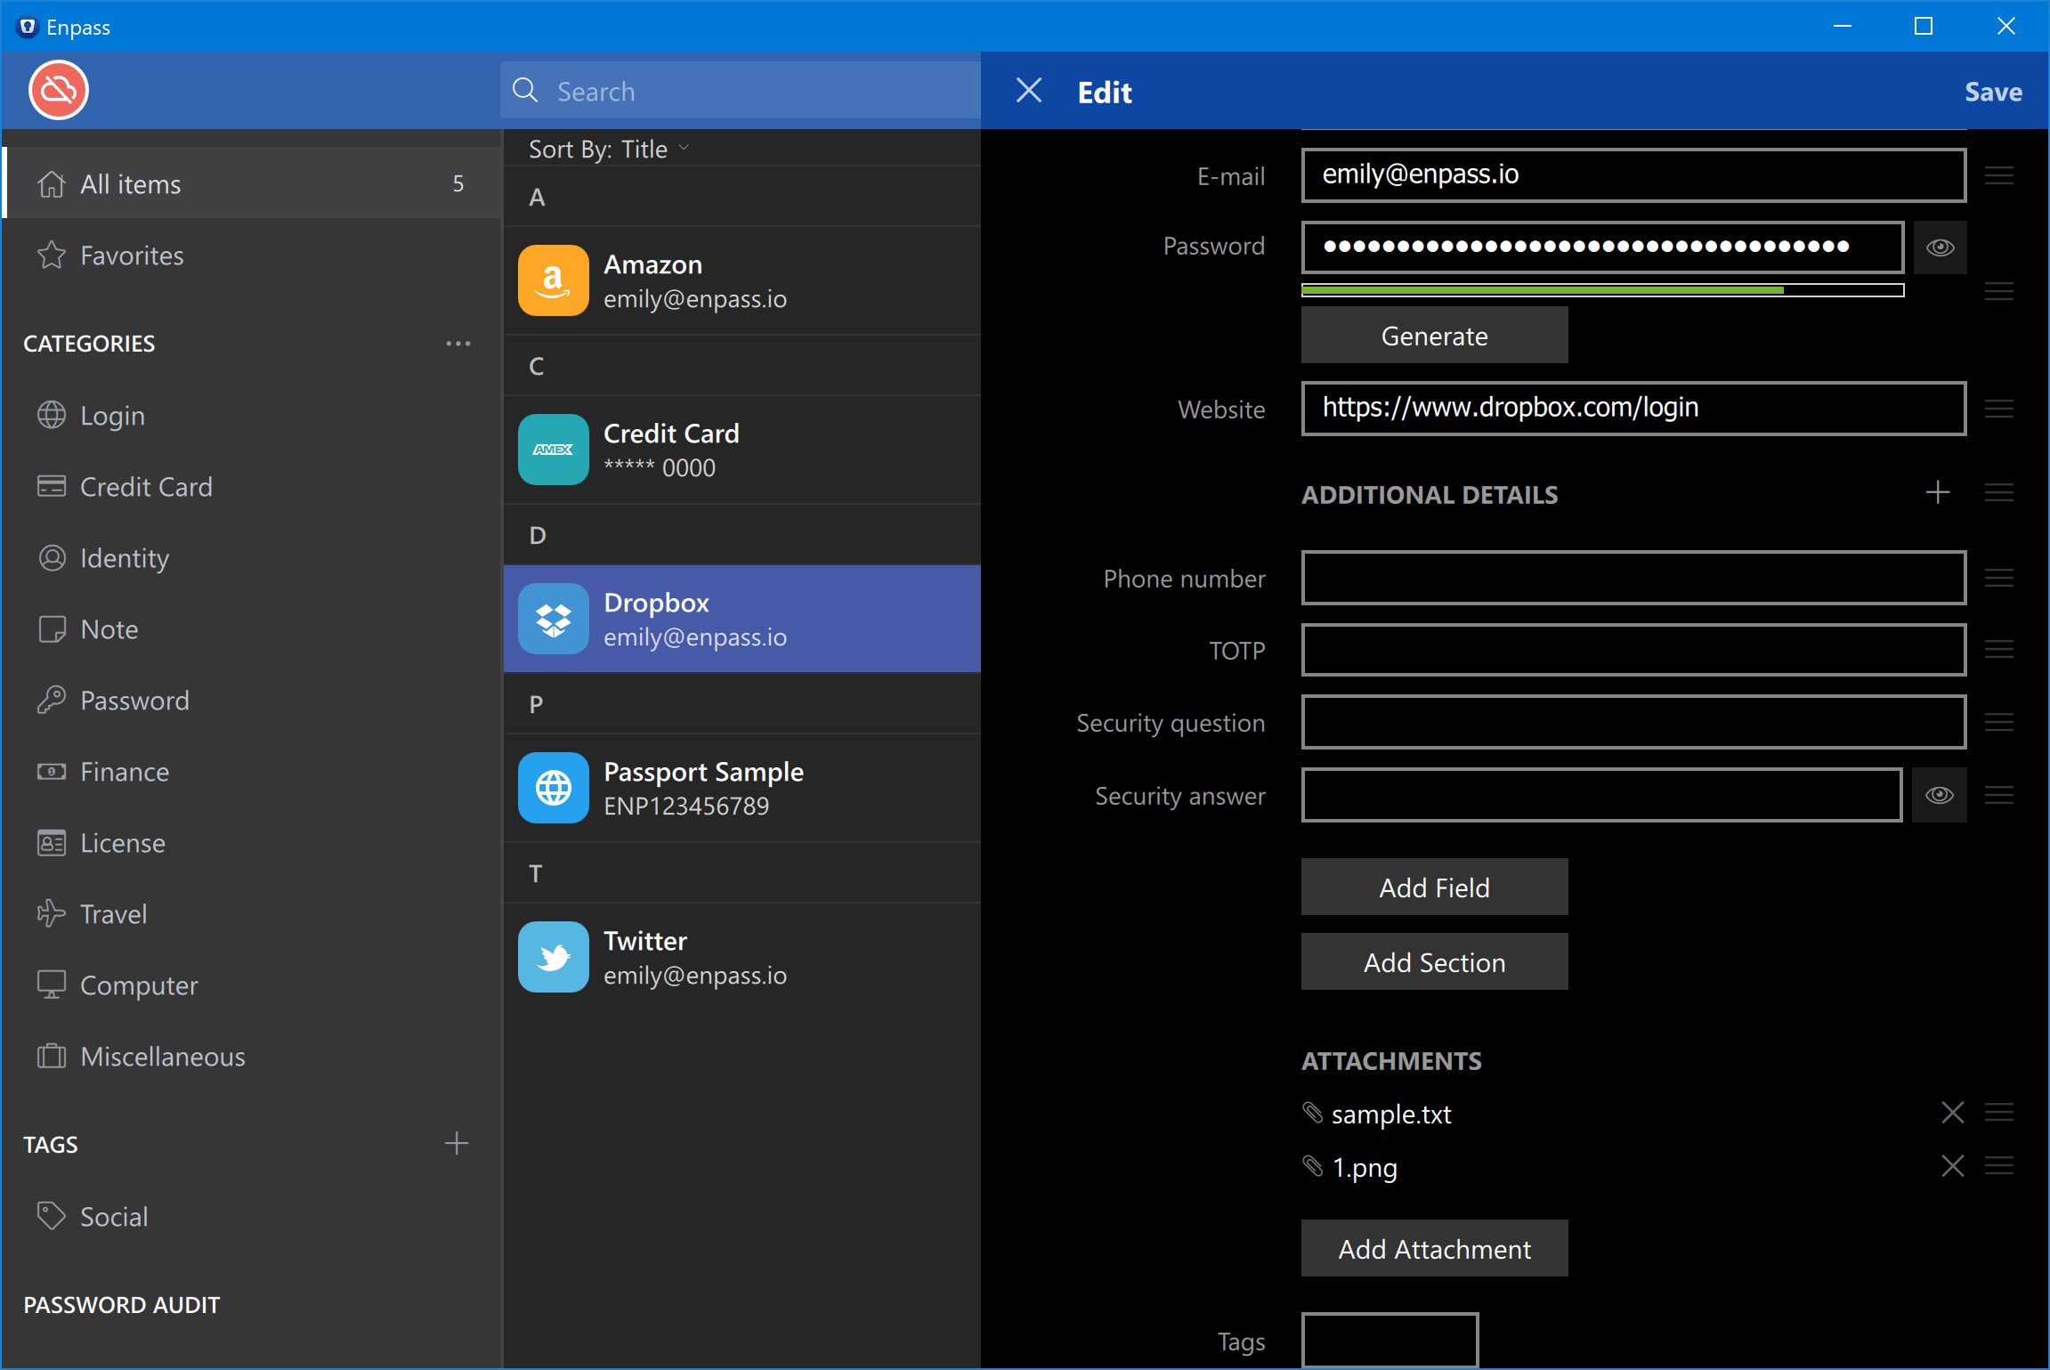This screenshot has height=1370, width=2050.
Task: Click the Password key icon
Action: pyautogui.click(x=52, y=700)
